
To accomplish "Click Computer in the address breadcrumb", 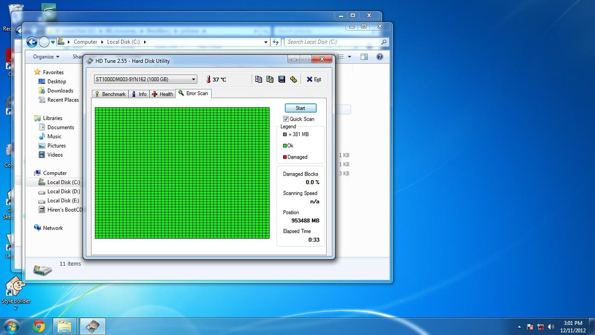I will pyautogui.click(x=86, y=42).
